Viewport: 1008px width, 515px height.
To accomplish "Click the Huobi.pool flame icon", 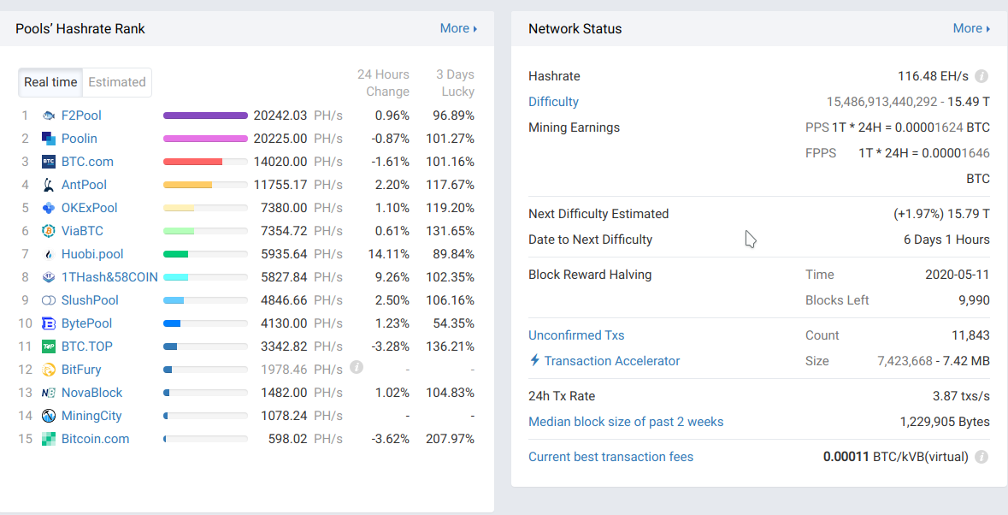I will tap(49, 254).
